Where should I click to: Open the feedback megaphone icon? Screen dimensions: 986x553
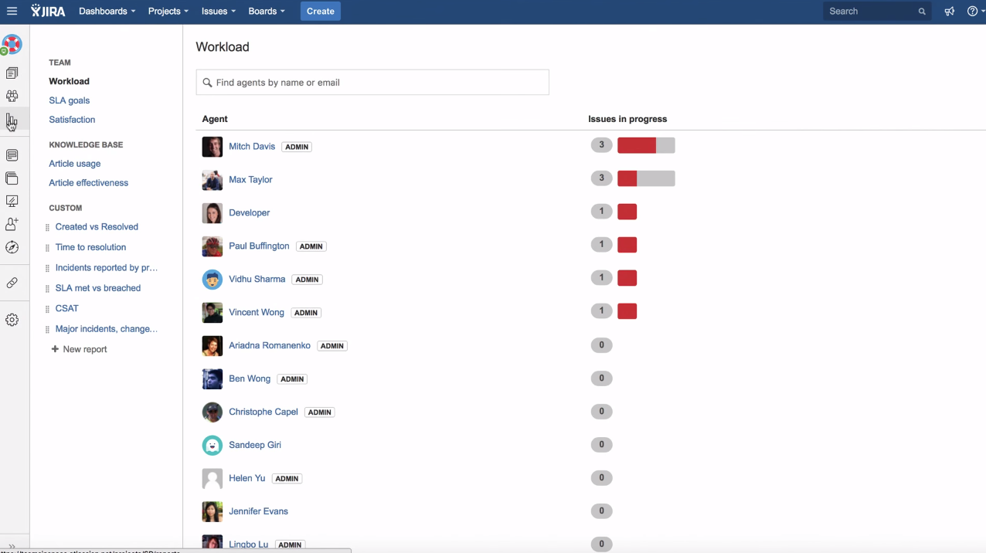point(950,12)
